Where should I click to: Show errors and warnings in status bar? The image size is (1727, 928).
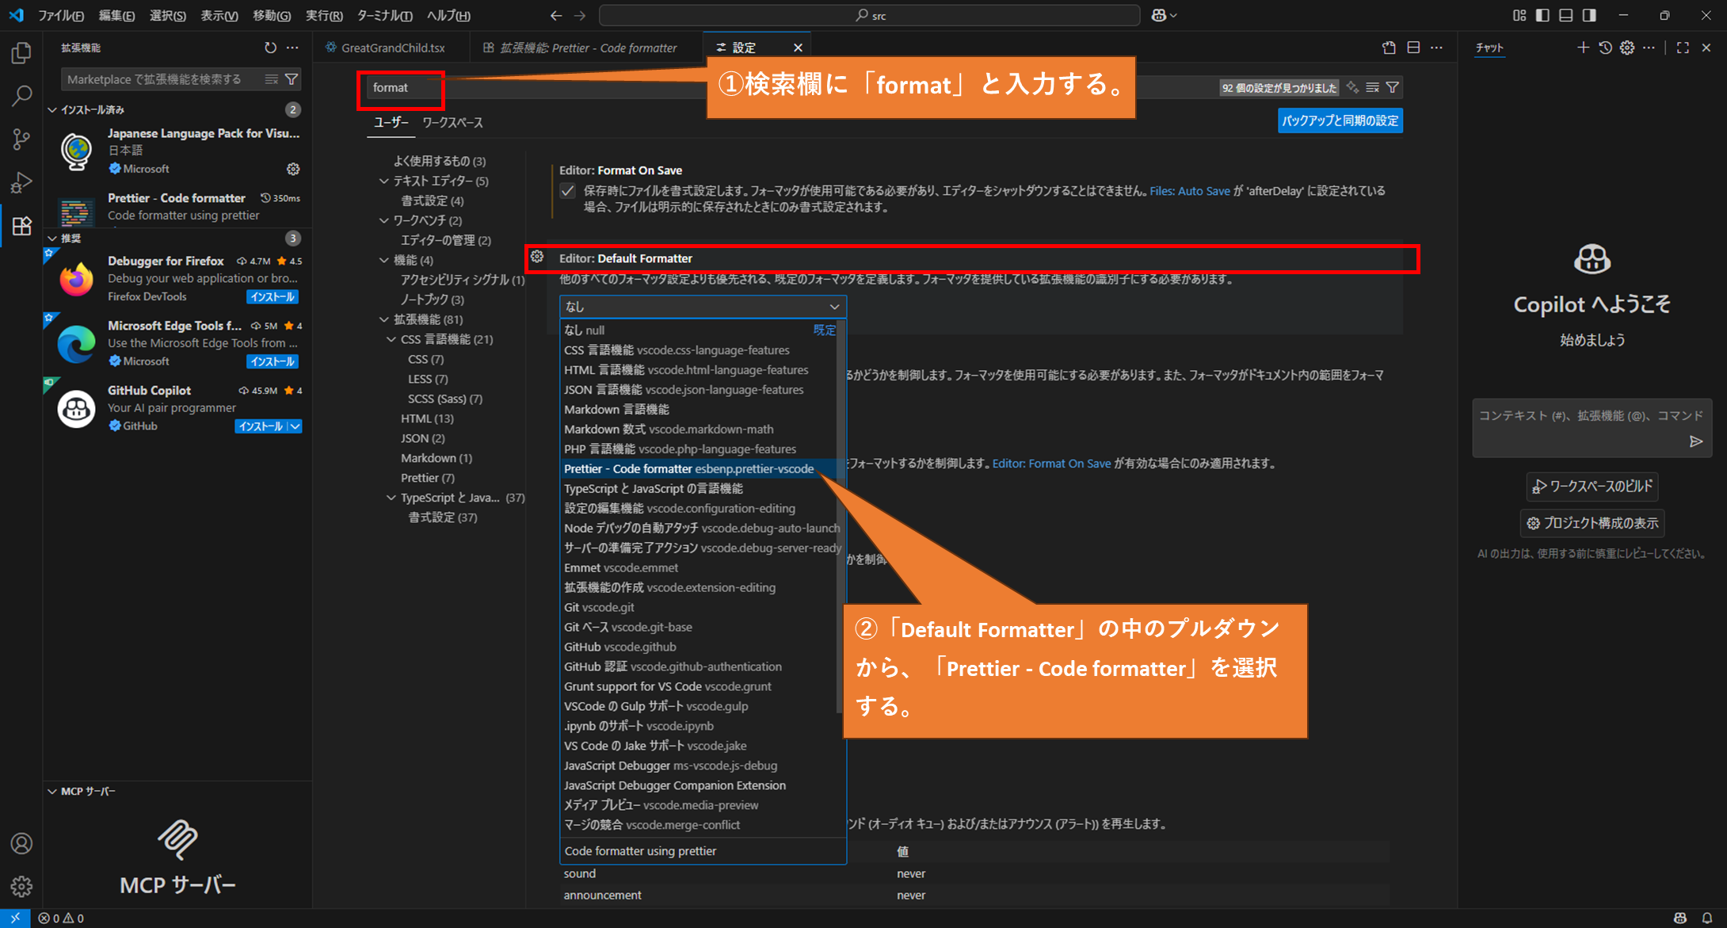[61, 918]
